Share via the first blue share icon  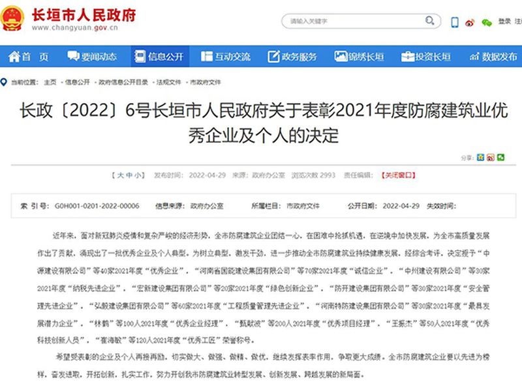tap(481, 157)
